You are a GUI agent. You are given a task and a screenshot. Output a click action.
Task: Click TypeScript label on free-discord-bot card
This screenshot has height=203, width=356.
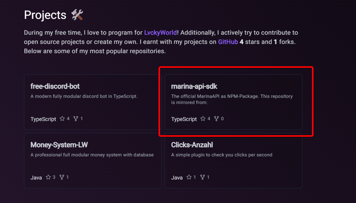(x=43, y=119)
